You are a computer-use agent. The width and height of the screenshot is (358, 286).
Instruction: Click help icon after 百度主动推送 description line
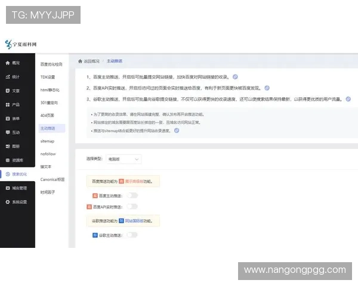coord(235,77)
